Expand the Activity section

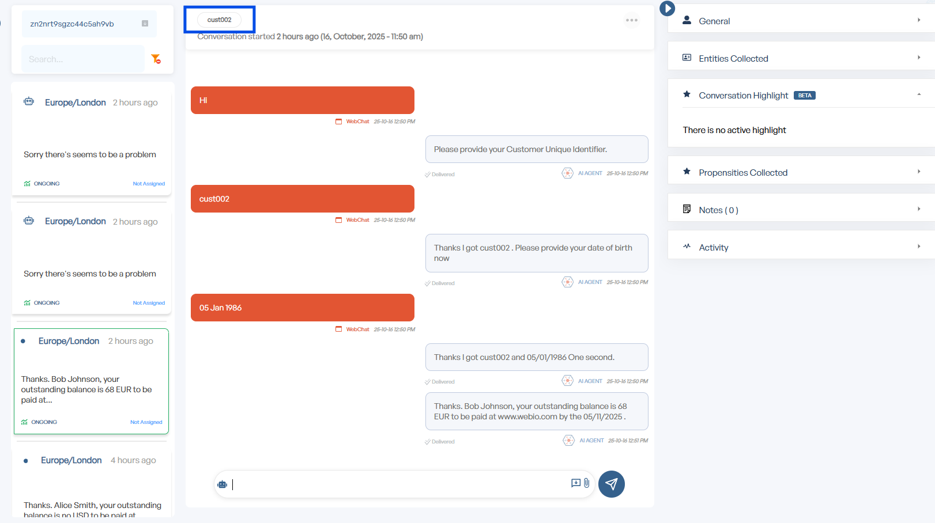(x=801, y=247)
